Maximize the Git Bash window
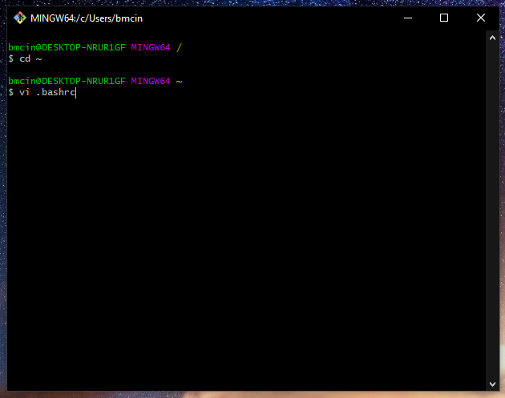 click(x=444, y=18)
